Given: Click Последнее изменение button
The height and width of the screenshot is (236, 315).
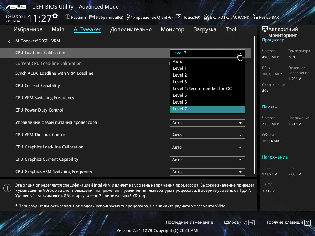Looking at the screenshot, I should (x=189, y=222).
